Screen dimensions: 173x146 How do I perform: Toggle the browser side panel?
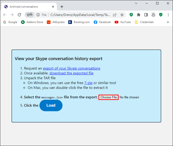pyautogui.click(x=146, y=15)
